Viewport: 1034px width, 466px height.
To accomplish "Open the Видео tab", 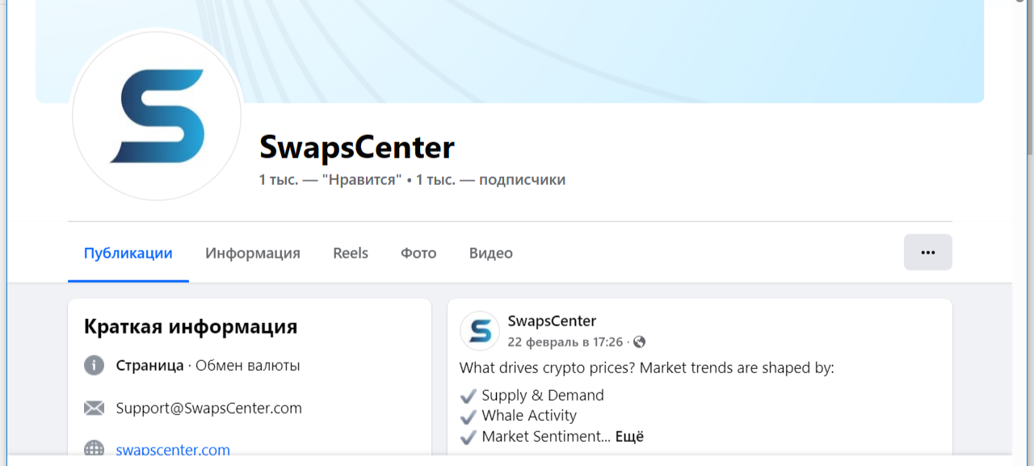I will [x=491, y=254].
